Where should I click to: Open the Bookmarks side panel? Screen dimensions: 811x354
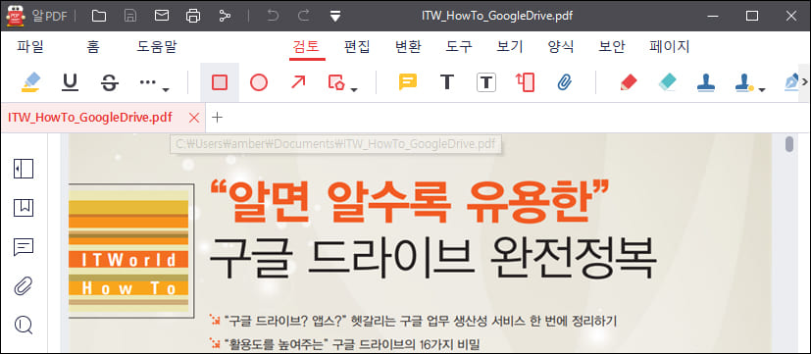pyautogui.click(x=24, y=208)
